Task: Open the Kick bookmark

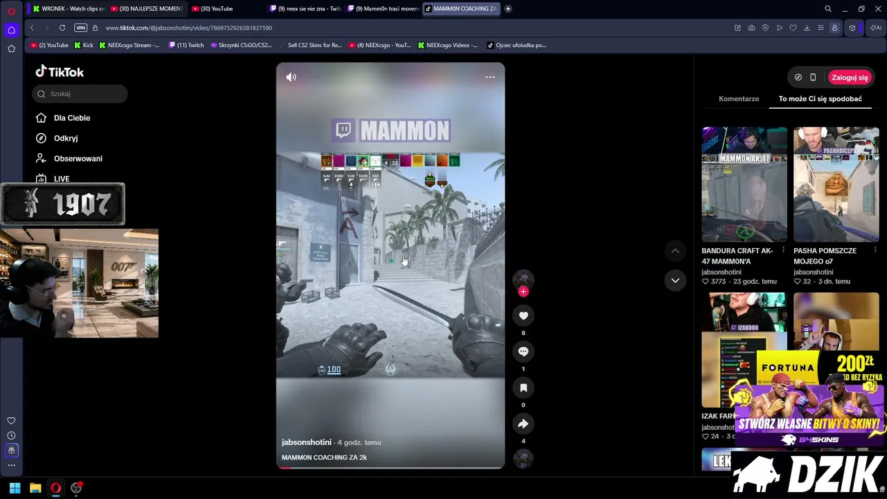Action: click(x=83, y=45)
